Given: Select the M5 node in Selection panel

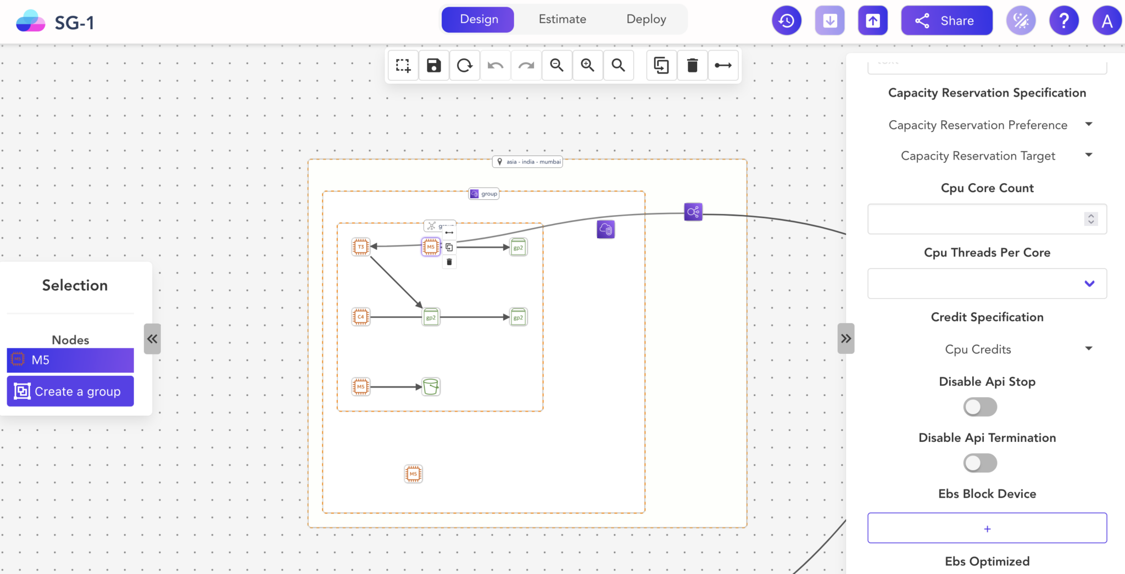Looking at the screenshot, I should [70, 360].
